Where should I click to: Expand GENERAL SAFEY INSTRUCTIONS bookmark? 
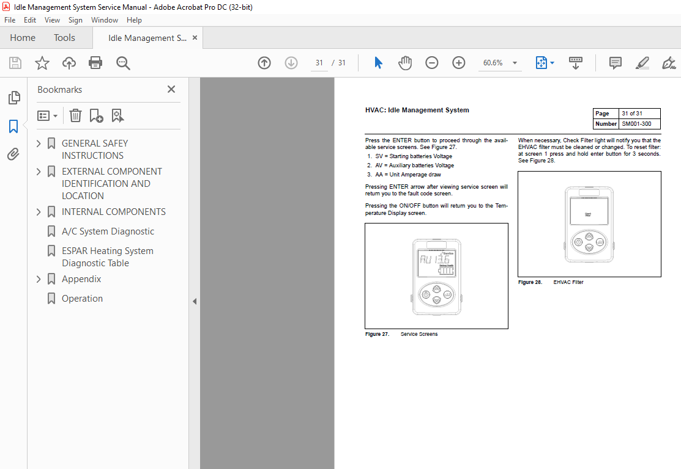point(38,144)
